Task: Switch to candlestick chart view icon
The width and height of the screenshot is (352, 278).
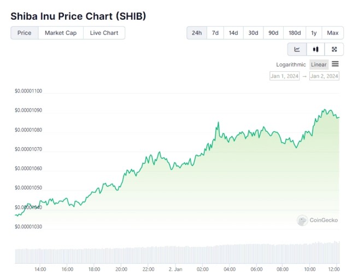Action: click(315, 49)
